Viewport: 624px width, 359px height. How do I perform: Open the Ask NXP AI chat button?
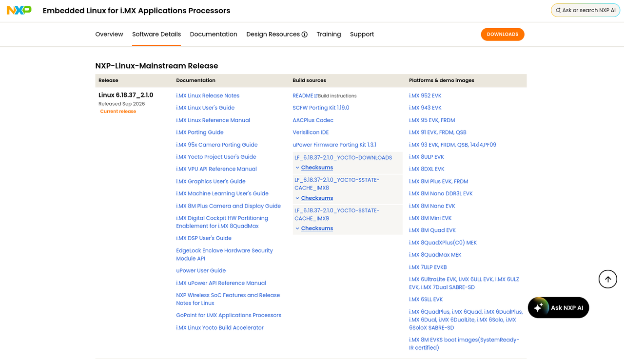pos(559,308)
